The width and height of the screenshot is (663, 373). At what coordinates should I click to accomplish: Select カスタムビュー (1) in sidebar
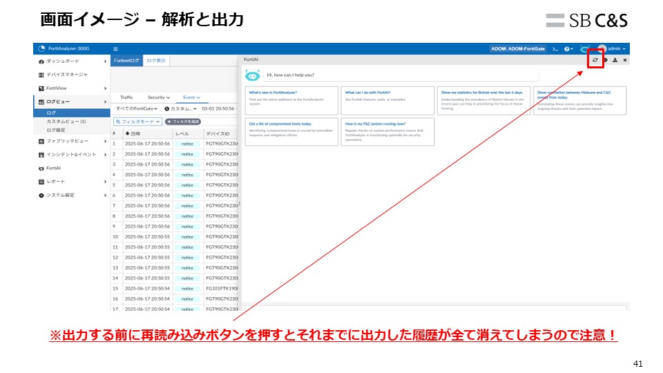coord(66,121)
